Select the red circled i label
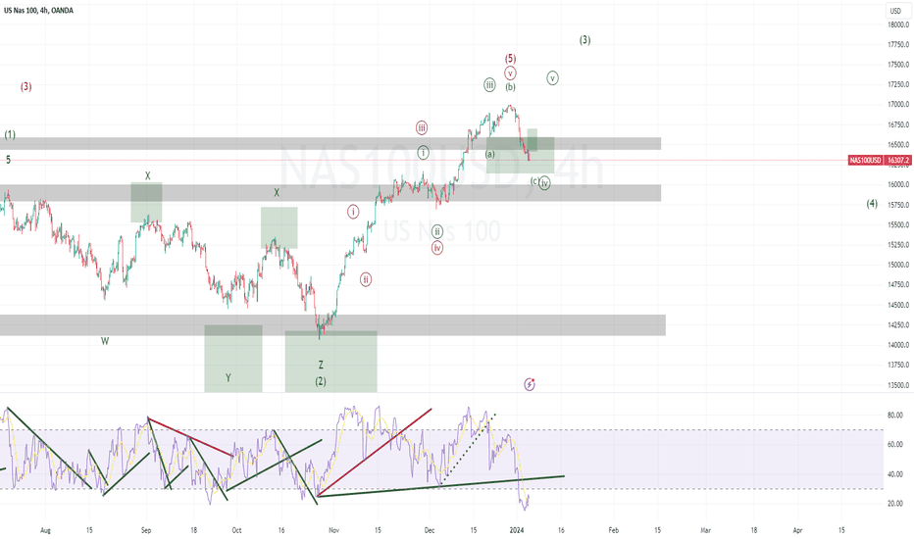914x539 pixels. [353, 212]
